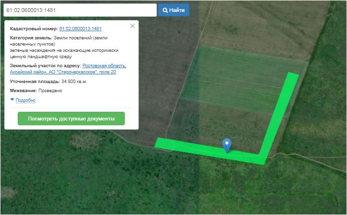Expand the Подробно details section
347x215 pixels.
pos(25,100)
